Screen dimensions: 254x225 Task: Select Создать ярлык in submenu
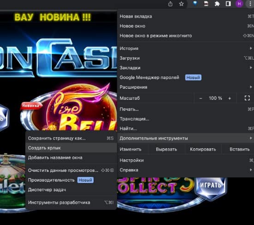coord(71,148)
